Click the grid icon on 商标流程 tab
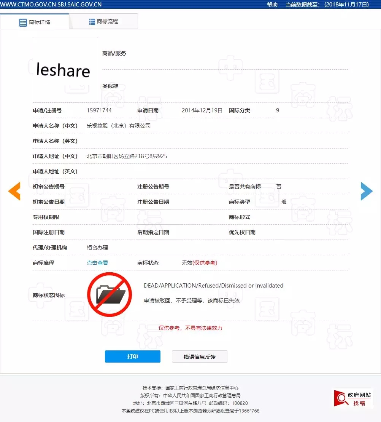The height and width of the screenshot is (422, 381). pos(92,22)
